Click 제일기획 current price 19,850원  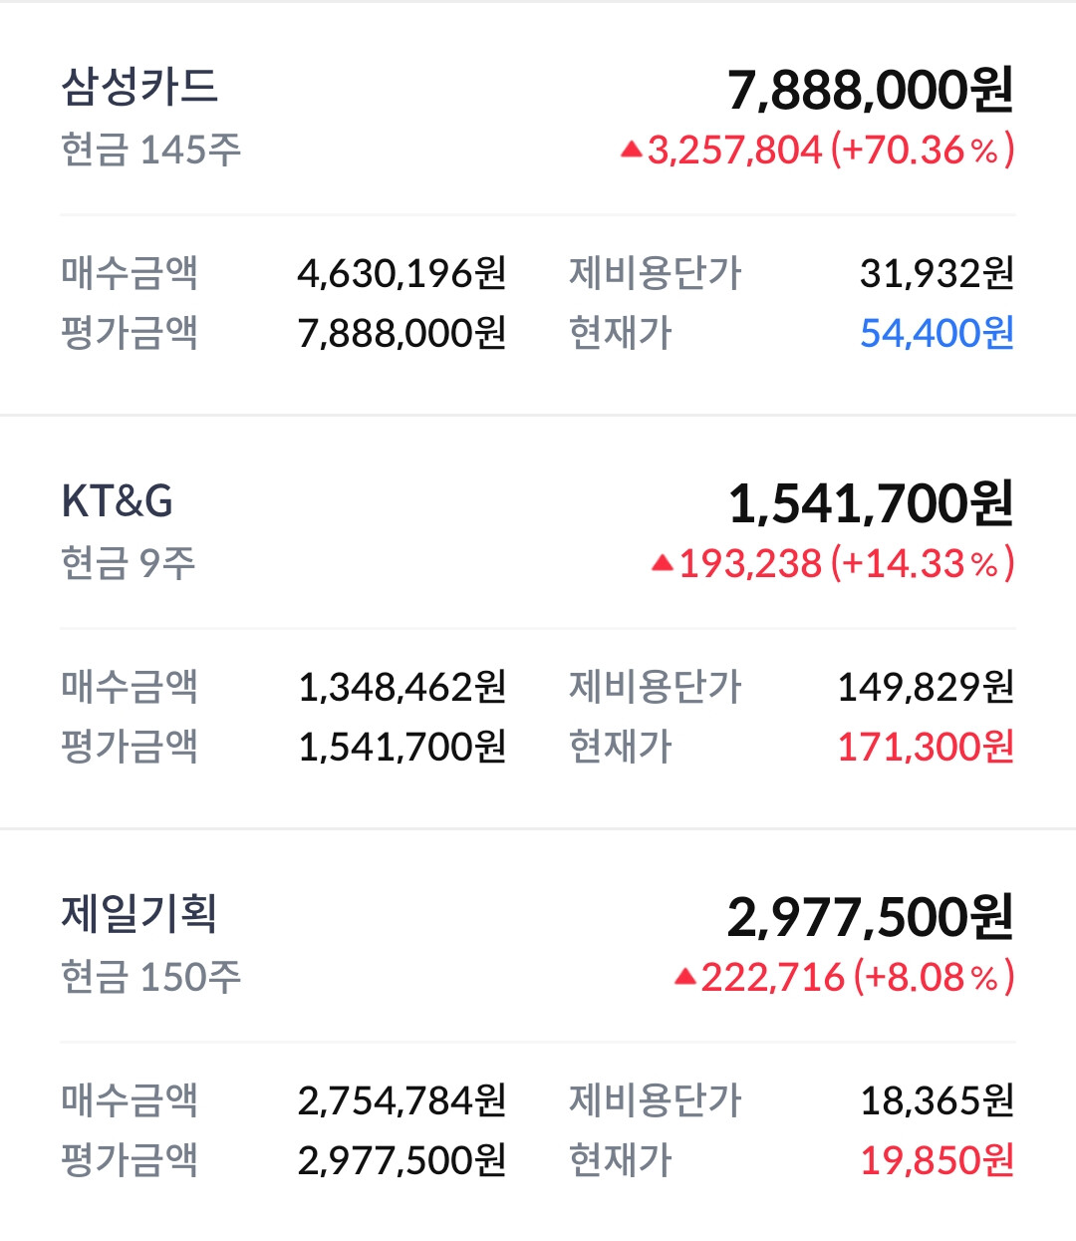937,1160
